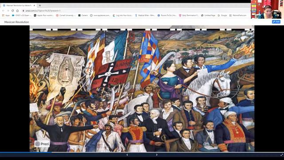The image size is (284, 160).
Task: Click the Mexican Revolution presentation title
Action: pyautogui.click(x=17, y=22)
